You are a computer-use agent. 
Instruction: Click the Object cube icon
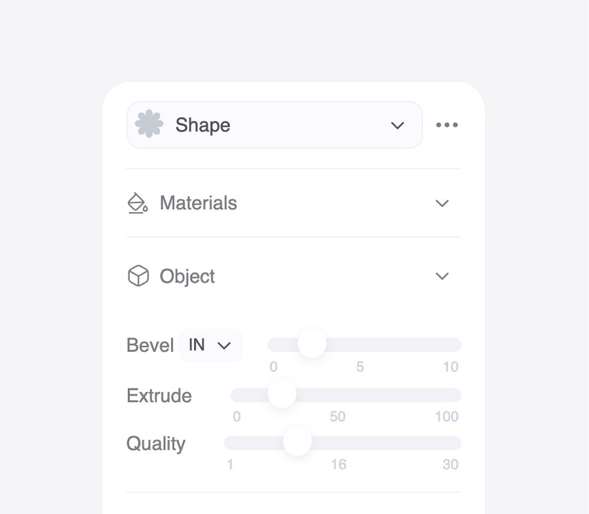coord(138,276)
